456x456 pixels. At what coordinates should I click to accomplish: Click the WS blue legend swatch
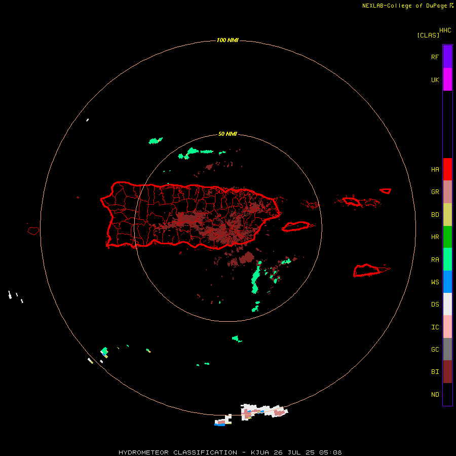[447, 282]
